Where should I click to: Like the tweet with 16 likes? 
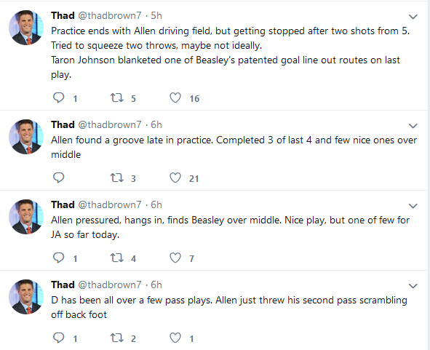(175, 98)
